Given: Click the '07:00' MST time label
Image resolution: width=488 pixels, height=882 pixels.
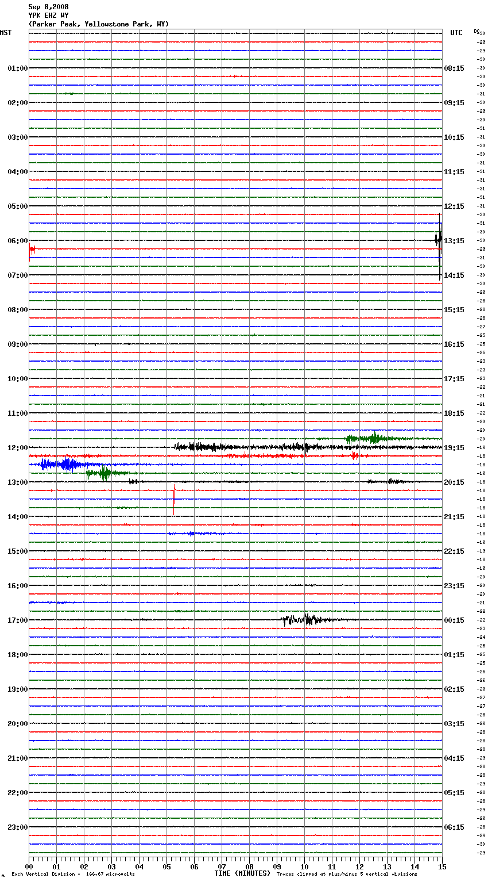Looking at the screenshot, I should (x=18, y=275).
